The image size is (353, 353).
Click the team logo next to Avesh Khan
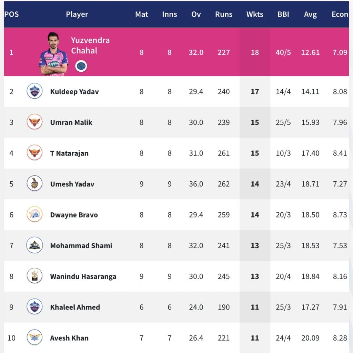coord(34,338)
